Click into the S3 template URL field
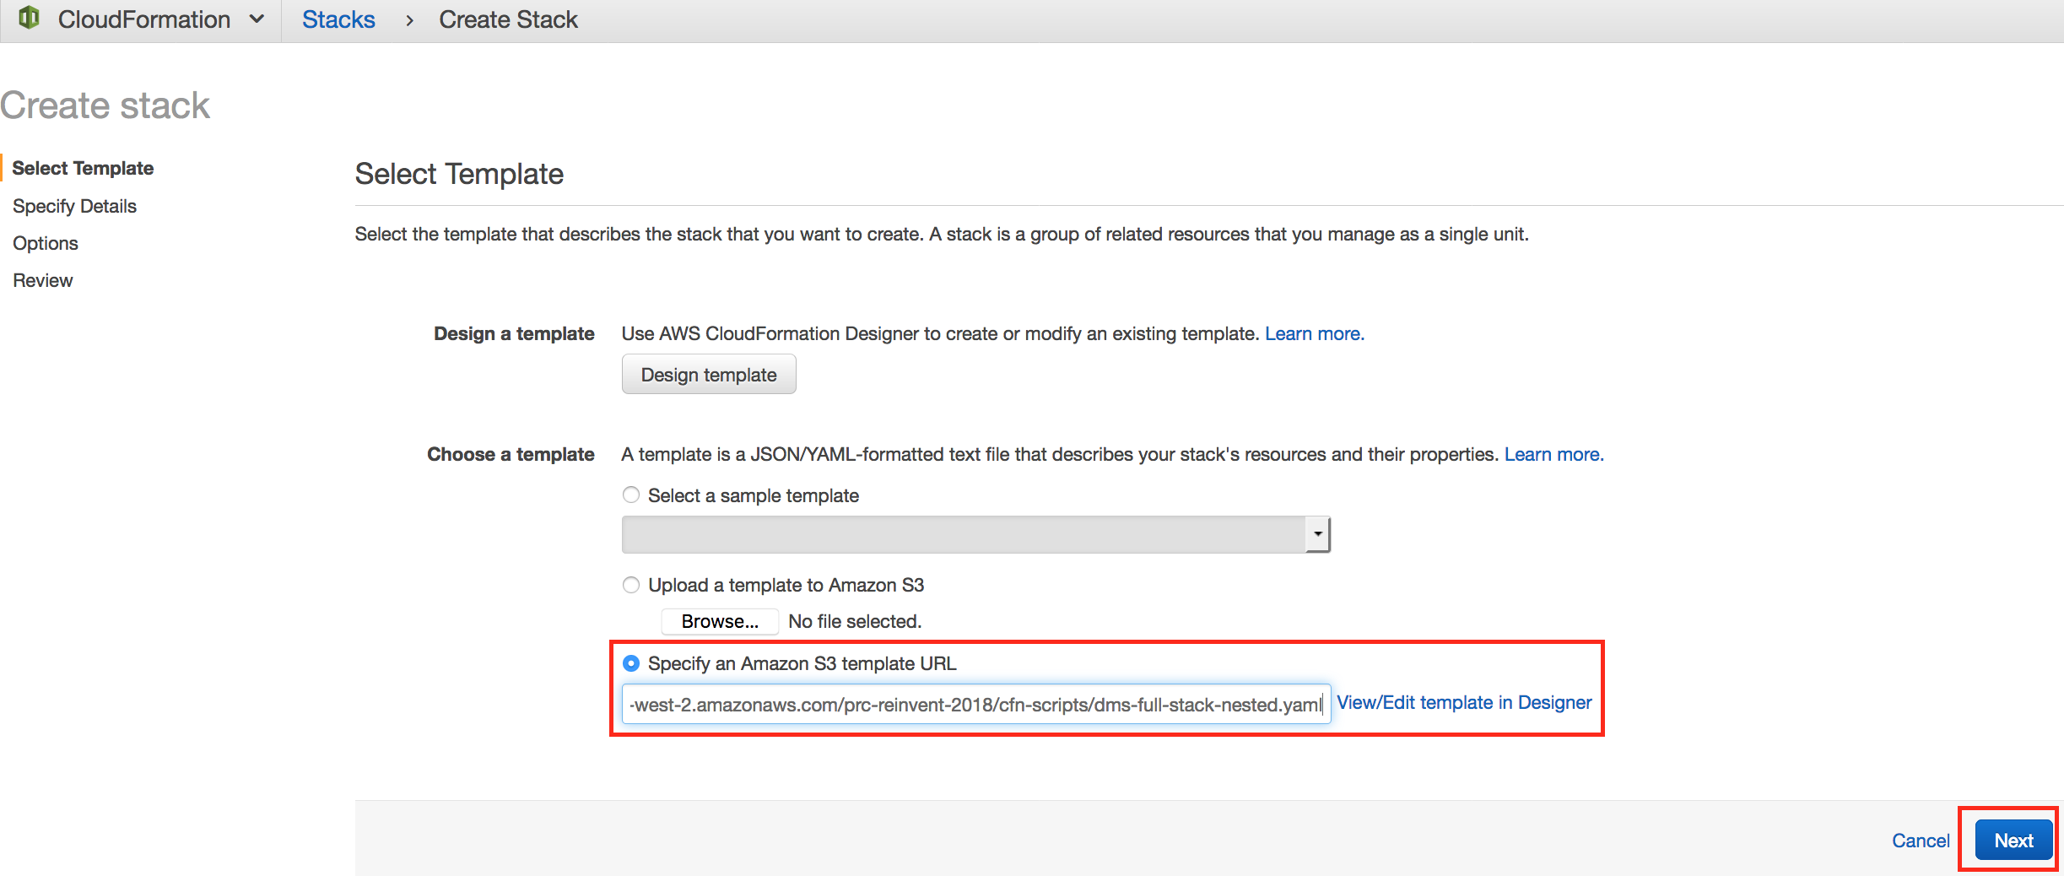The image size is (2064, 876). point(976,704)
